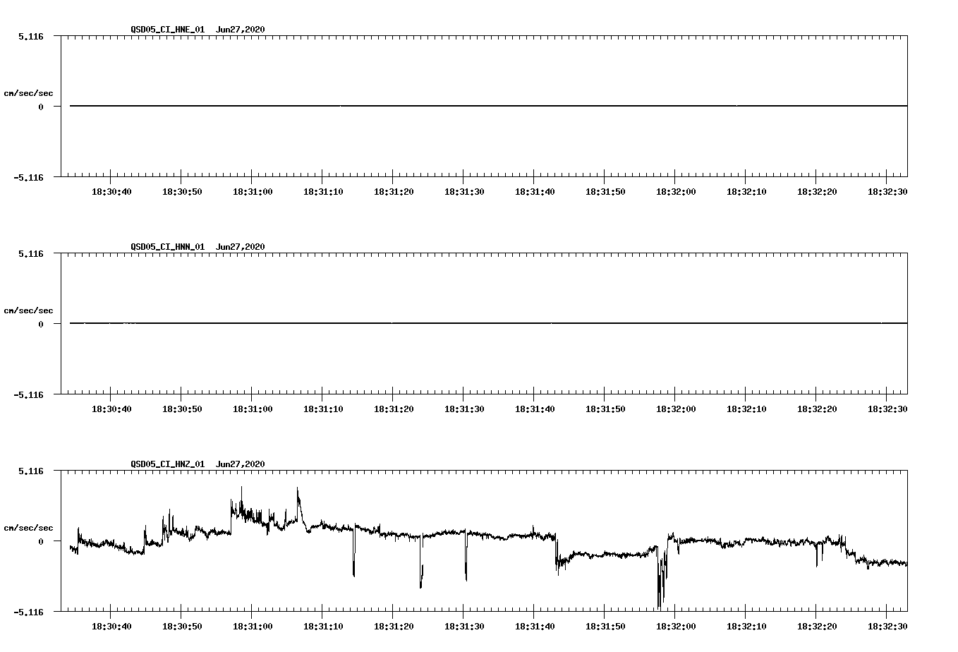Pick the 18:31:30 time label under HNN chart
The image size is (958, 652).
point(464,409)
